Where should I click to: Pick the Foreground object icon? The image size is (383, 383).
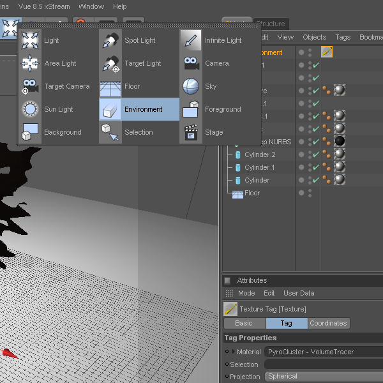click(191, 109)
